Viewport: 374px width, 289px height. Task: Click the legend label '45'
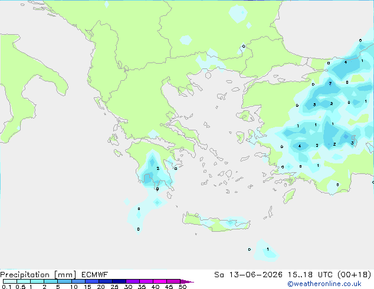tap(169, 287)
